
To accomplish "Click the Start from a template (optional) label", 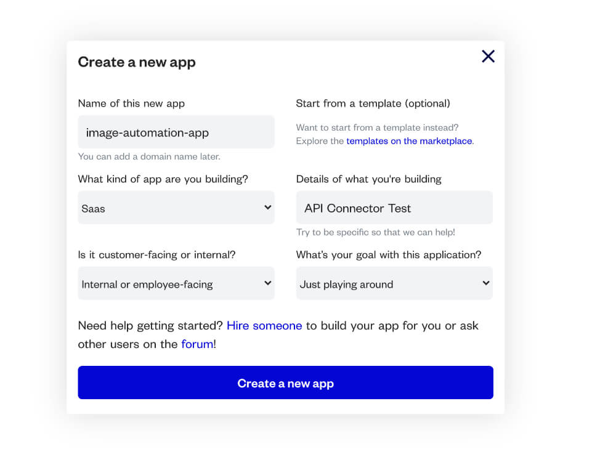I will pos(373,103).
